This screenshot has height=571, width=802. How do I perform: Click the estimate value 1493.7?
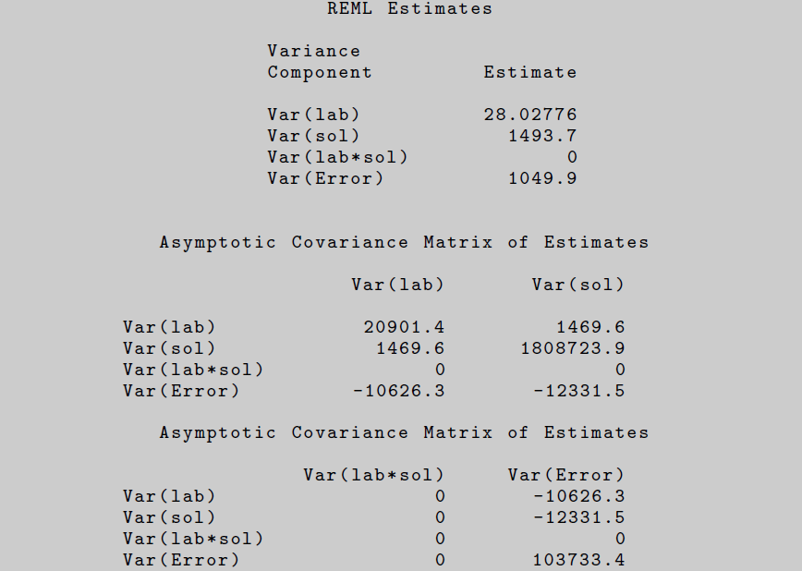(x=542, y=136)
